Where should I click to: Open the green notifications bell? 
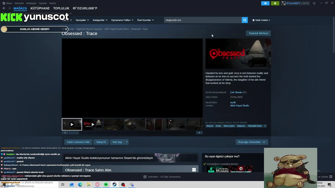pyautogui.click(x=275, y=3)
